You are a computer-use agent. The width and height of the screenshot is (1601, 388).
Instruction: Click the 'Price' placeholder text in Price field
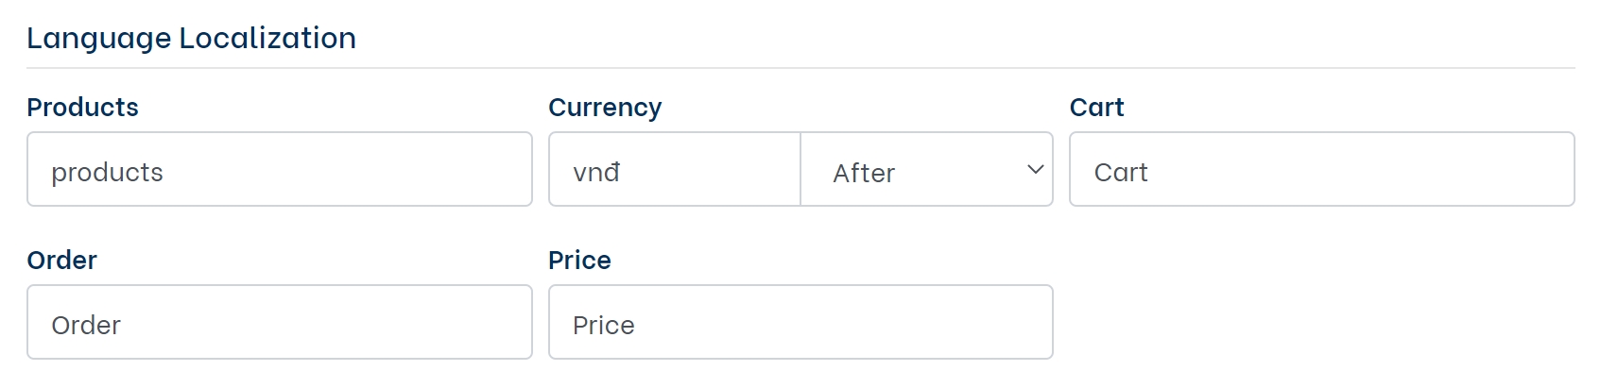pyautogui.click(x=603, y=326)
